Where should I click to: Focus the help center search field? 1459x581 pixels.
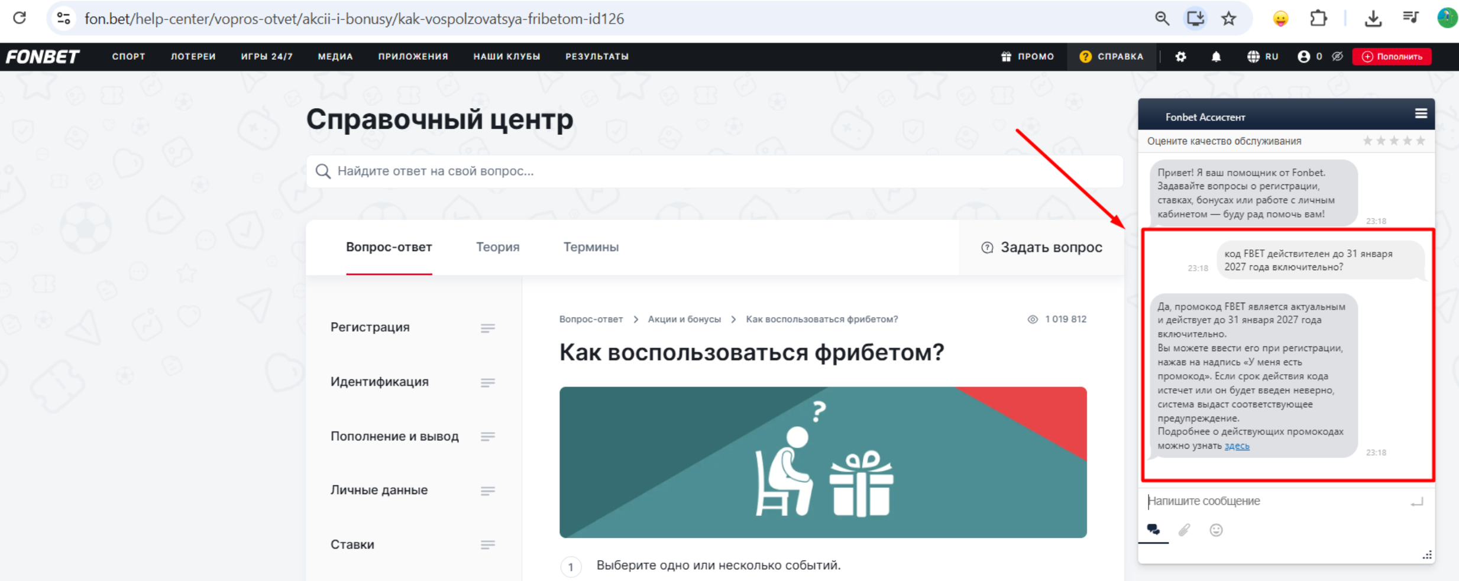pos(714,171)
